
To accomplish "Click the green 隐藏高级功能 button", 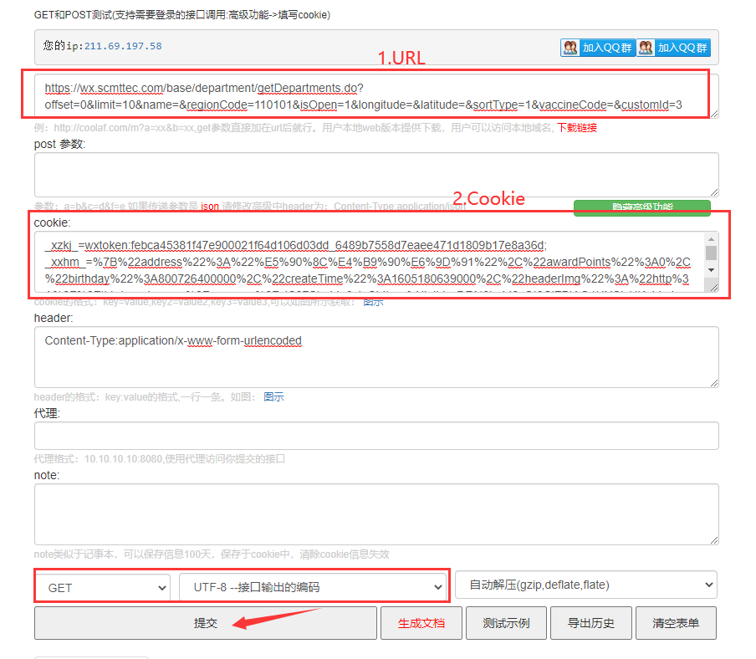I will (x=641, y=207).
